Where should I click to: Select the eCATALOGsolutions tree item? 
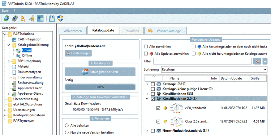tap(28, 104)
